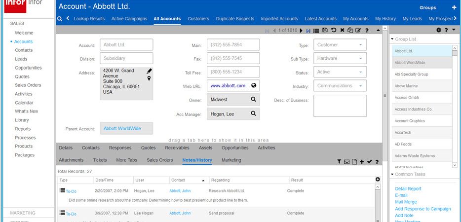
Task: Click the Toll Free phone field
Action: tap(233, 72)
